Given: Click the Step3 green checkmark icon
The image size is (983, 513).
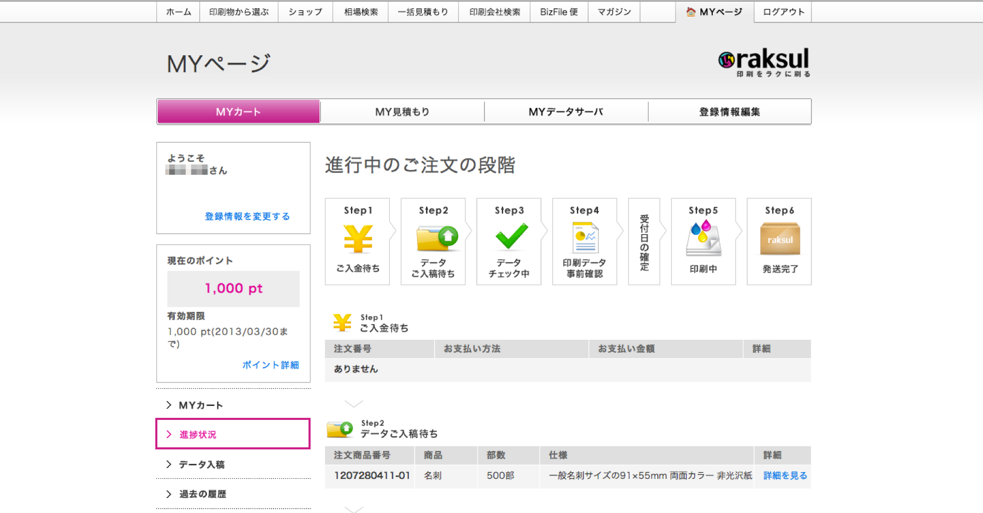Looking at the screenshot, I should tap(511, 236).
